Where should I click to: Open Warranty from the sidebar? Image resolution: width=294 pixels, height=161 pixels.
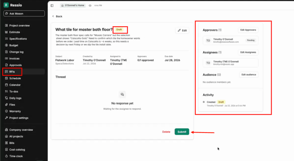coord(15,111)
